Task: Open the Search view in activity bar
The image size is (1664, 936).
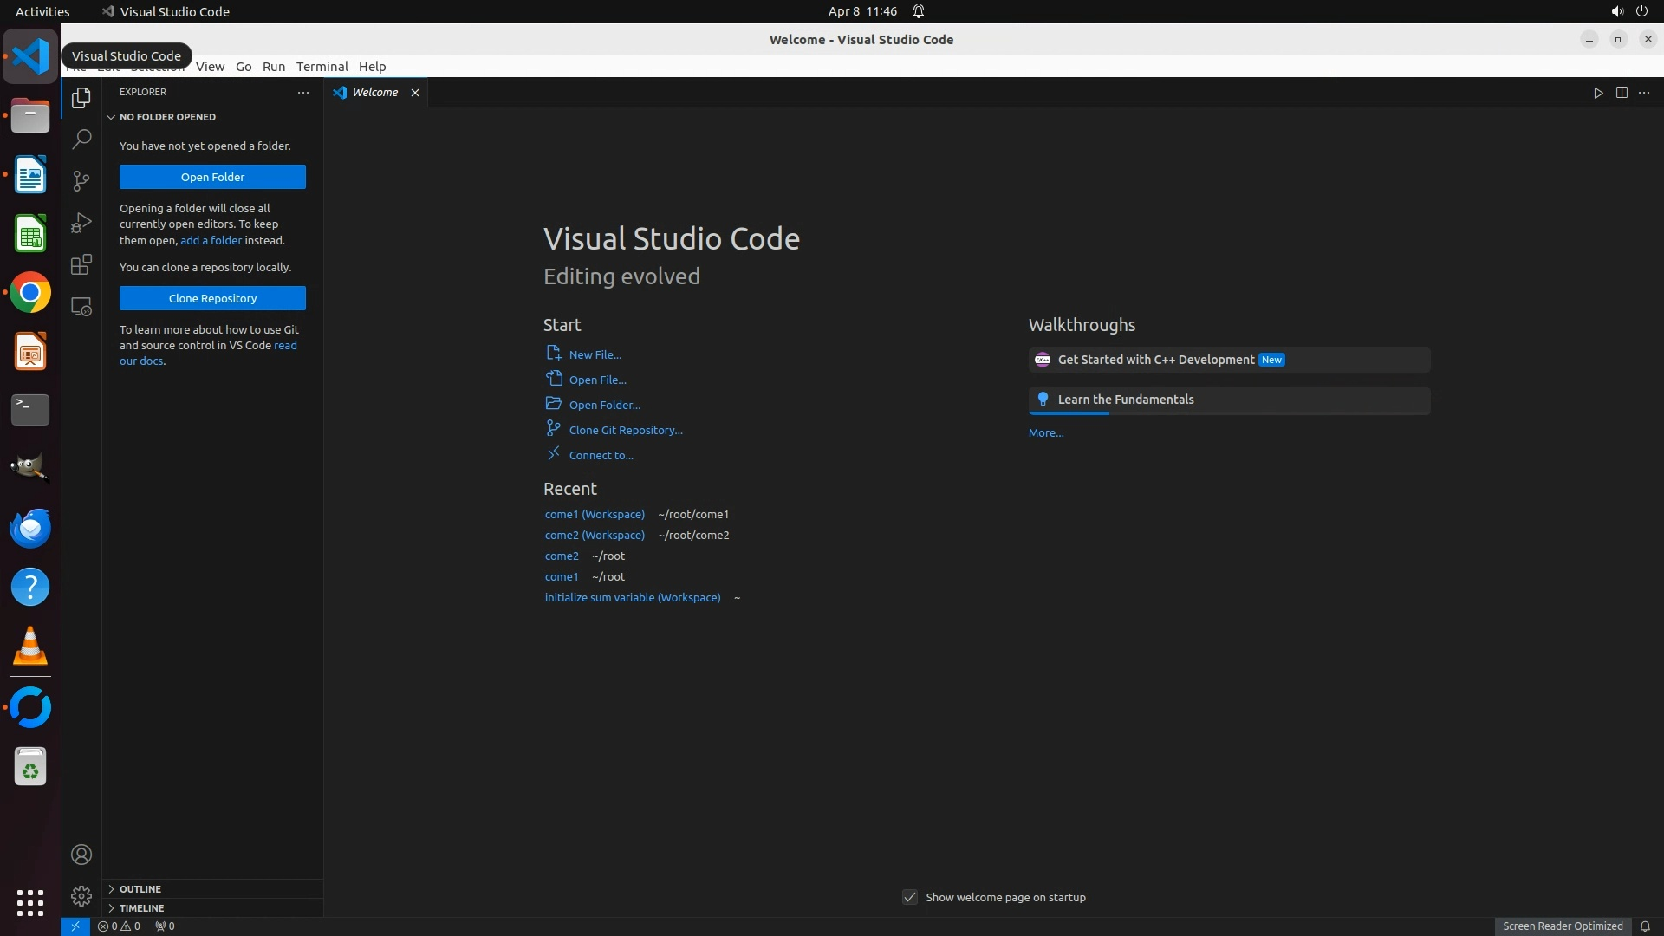Action: tap(81, 139)
